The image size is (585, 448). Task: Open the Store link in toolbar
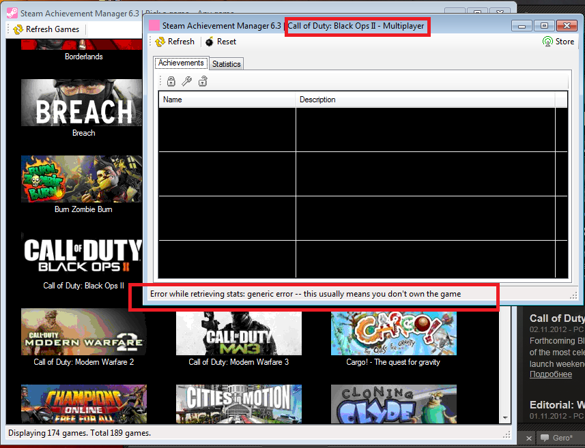(558, 42)
